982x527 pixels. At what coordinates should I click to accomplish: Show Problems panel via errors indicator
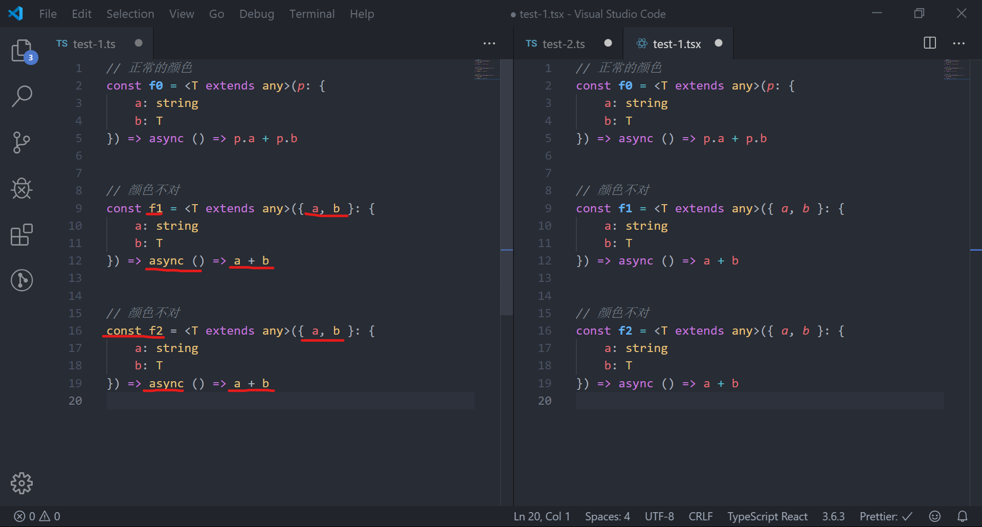pyautogui.click(x=36, y=516)
